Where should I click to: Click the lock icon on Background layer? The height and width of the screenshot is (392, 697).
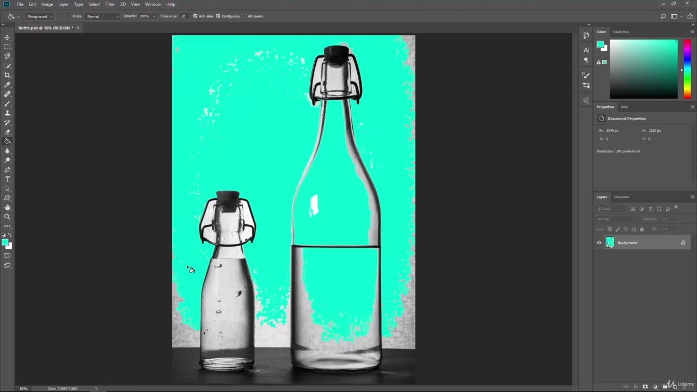click(683, 243)
